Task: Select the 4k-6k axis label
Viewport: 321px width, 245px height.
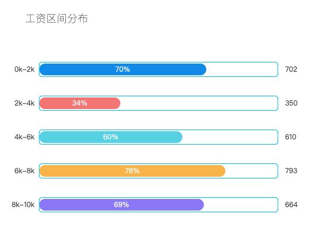Action: tap(25, 136)
